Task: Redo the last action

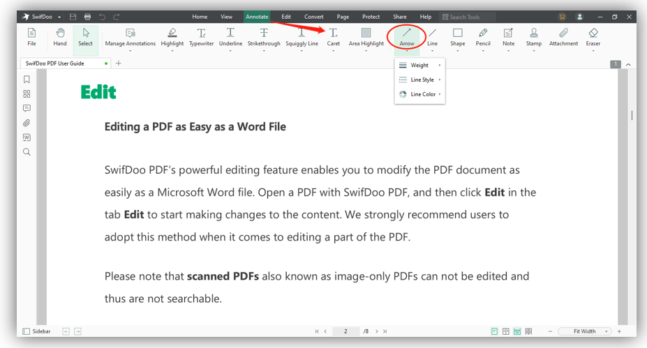Action: 117,17
